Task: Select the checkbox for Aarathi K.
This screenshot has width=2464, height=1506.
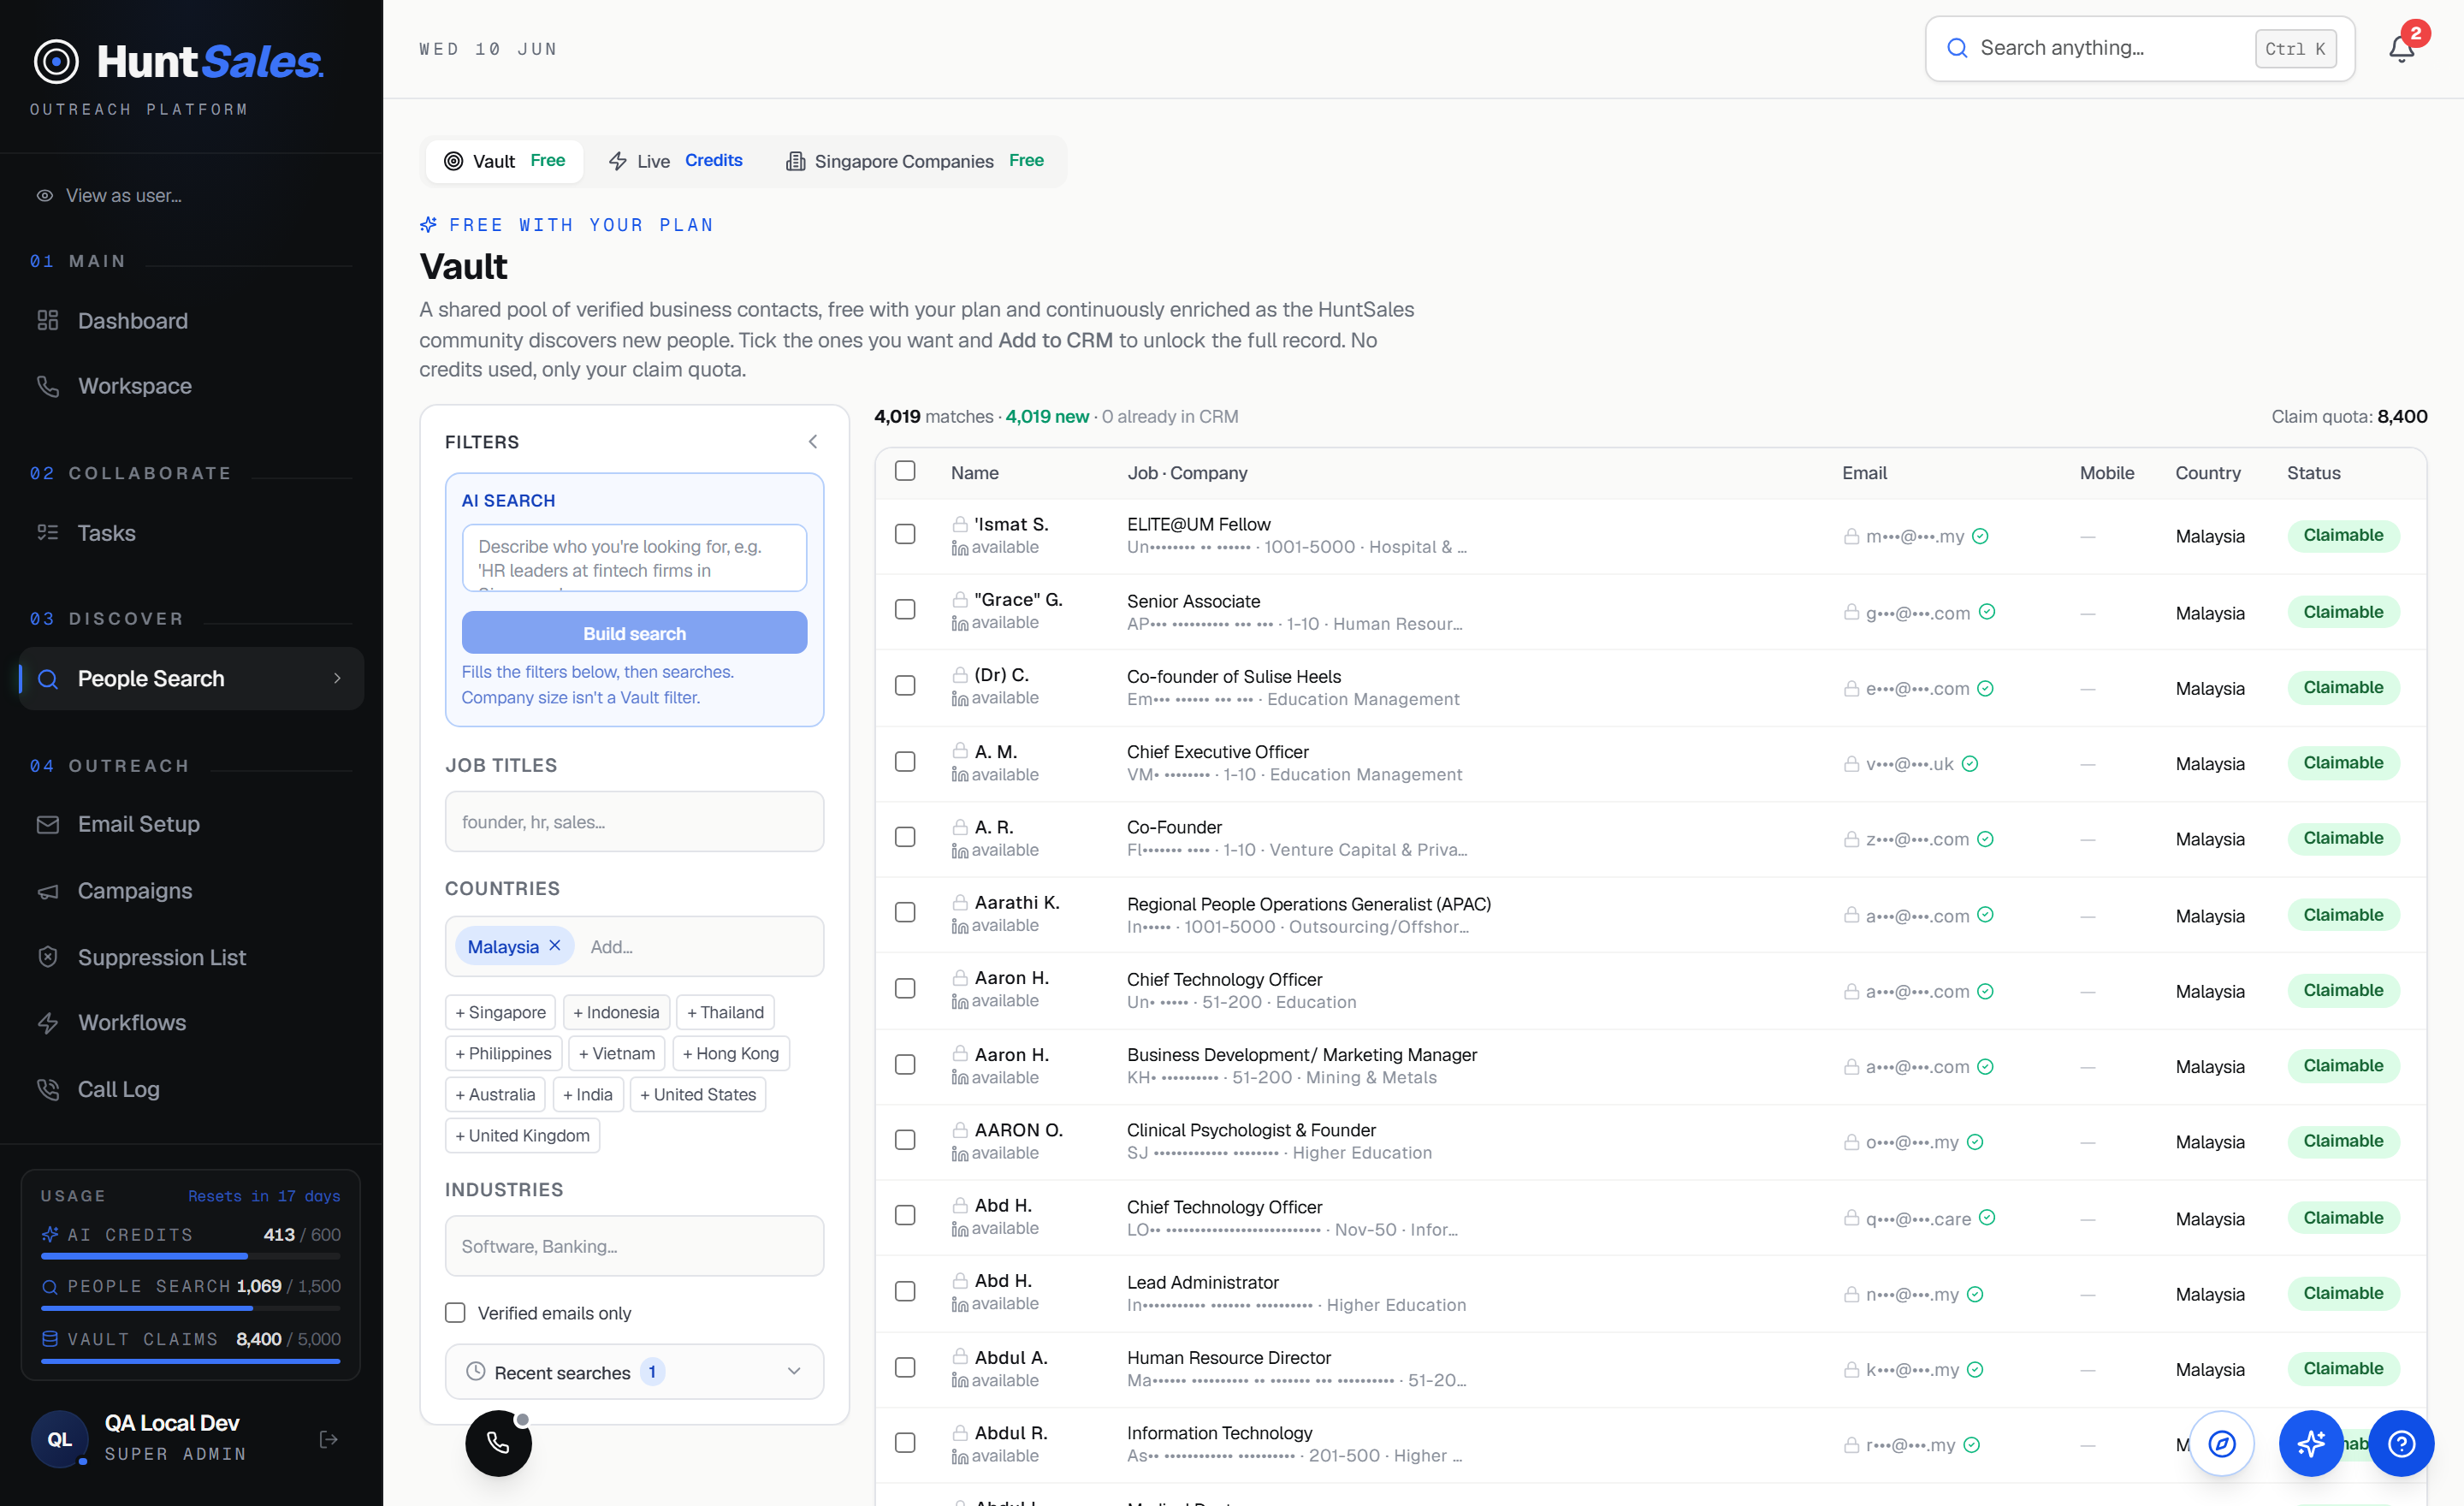Action: pos(904,913)
